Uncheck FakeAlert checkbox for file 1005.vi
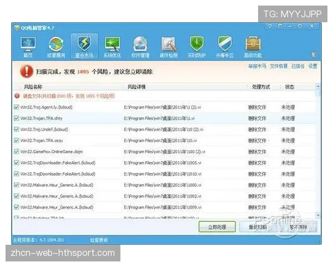The image size is (333, 267). pyautogui.click(x=16, y=162)
